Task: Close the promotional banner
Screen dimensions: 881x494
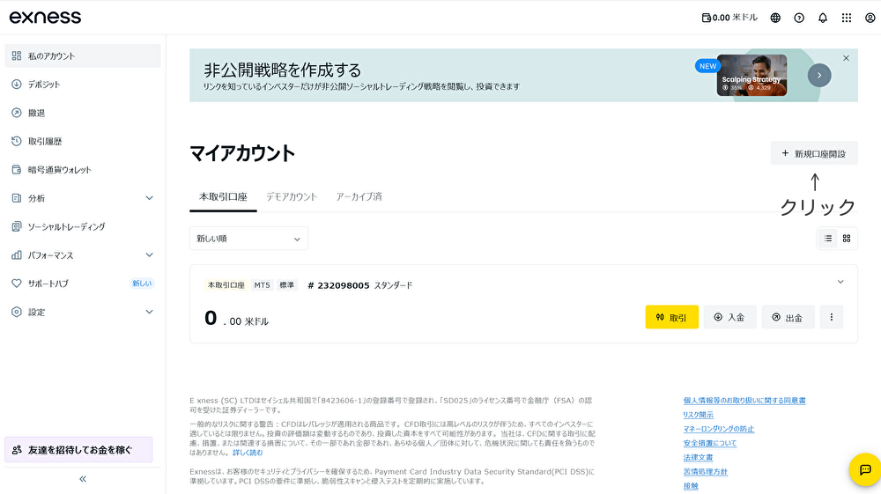Action: pyautogui.click(x=846, y=58)
